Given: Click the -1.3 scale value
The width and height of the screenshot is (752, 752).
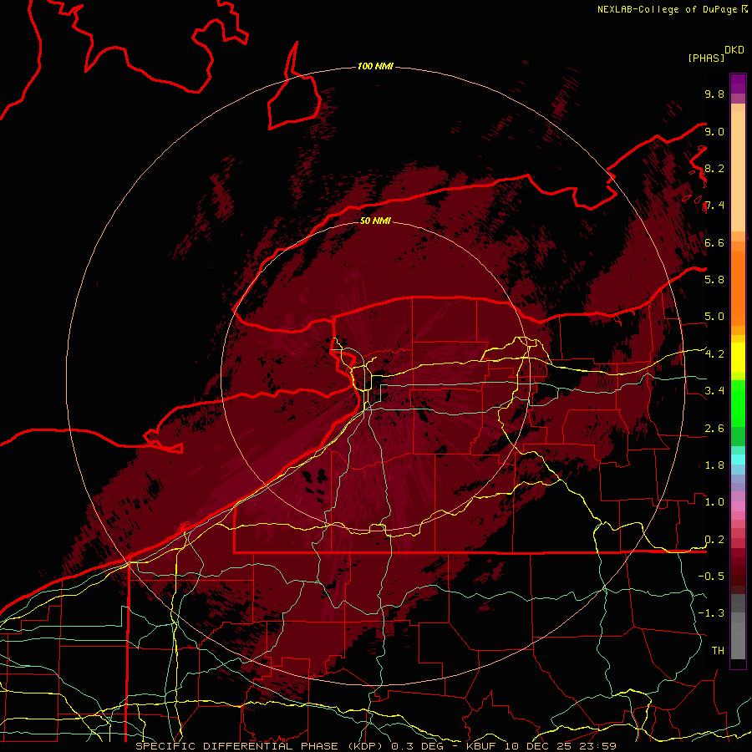Looking at the screenshot, I should pos(711,613).
